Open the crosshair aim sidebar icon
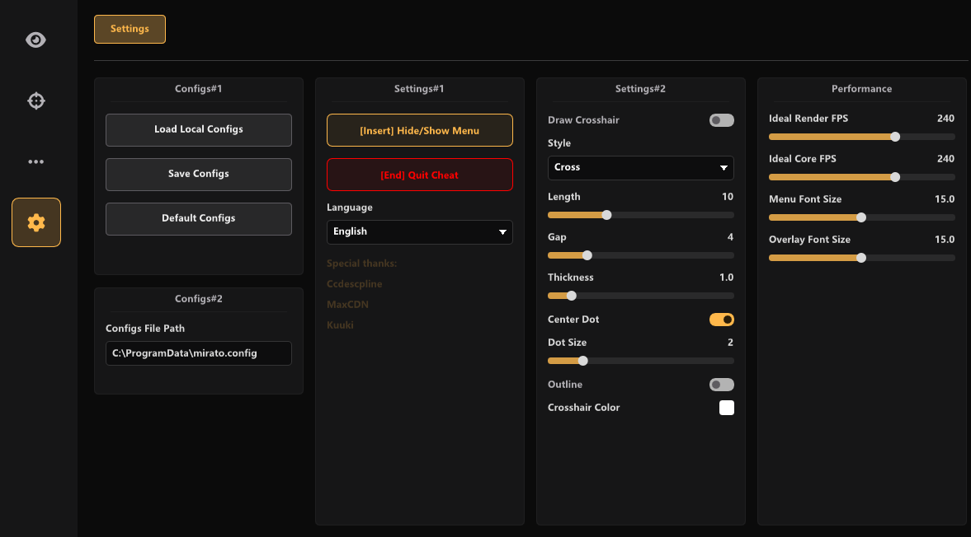971x537 pixels. tap(36, 100)
